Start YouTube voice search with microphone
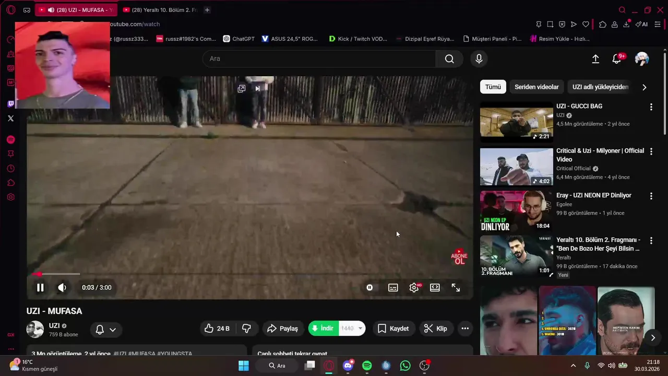 click(x=479, y=58)
